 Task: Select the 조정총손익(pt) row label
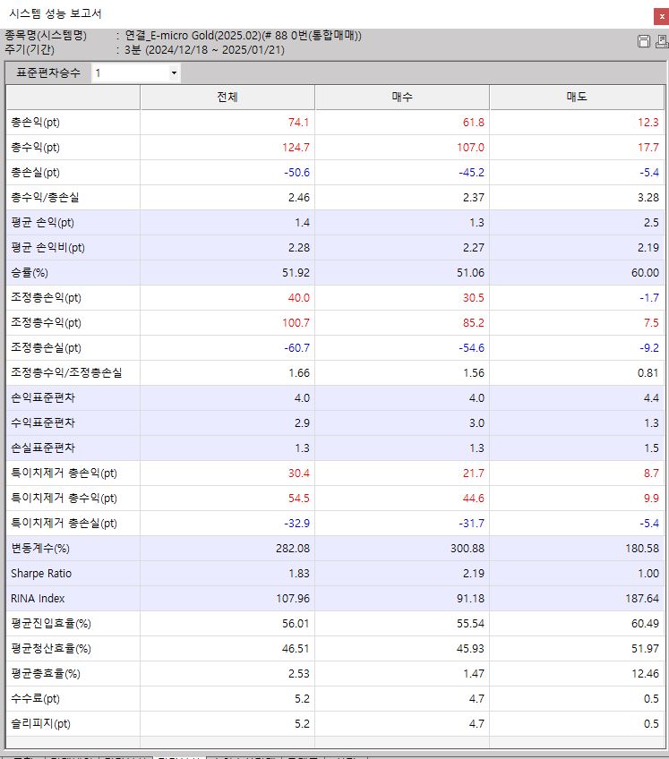pos(47,297)
